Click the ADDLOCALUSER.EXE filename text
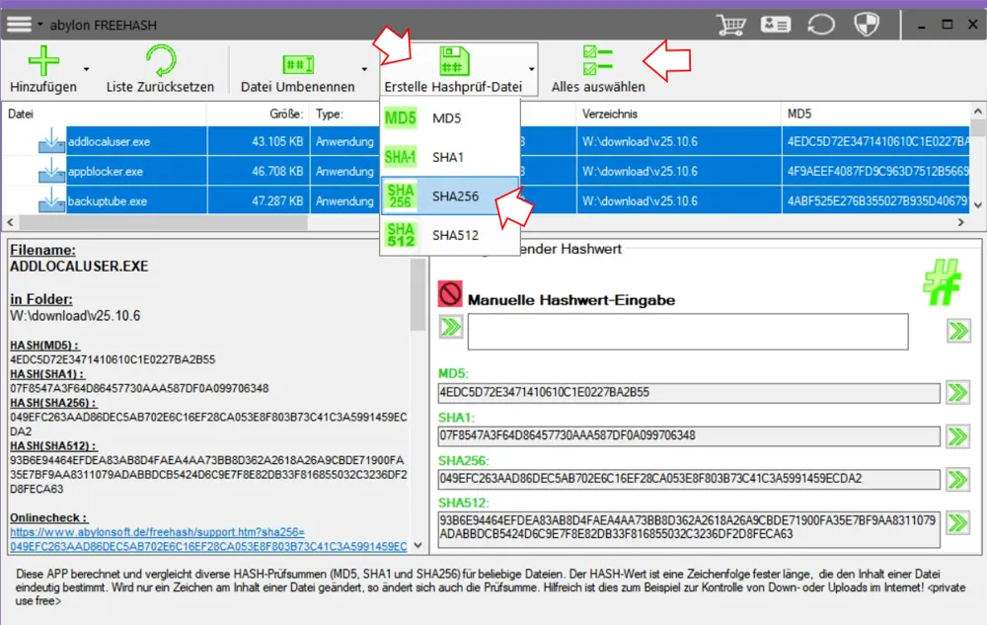This screenshot has height=625, width=987. (x=79, y=267)
